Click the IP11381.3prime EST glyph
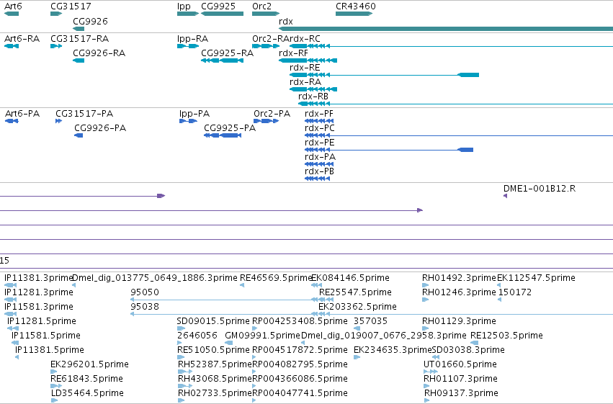The width and height of the screenshot is (613, 404). point(11,285)
